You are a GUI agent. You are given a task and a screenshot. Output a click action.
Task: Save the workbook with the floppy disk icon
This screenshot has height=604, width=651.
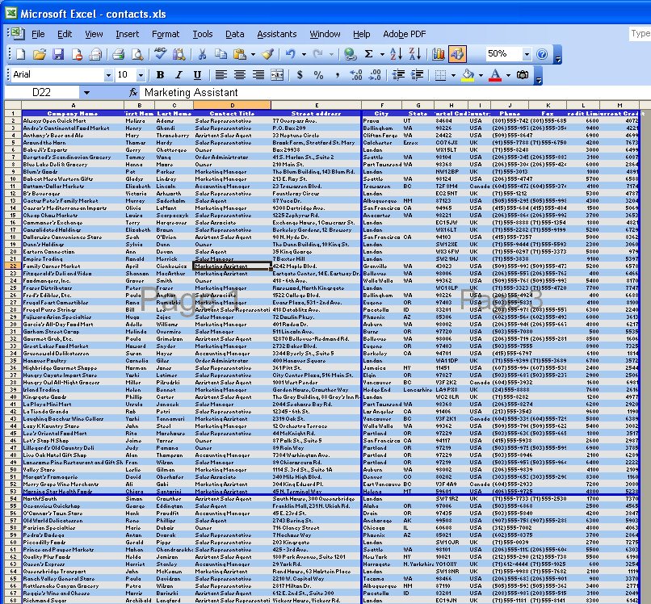coord(57,54)
